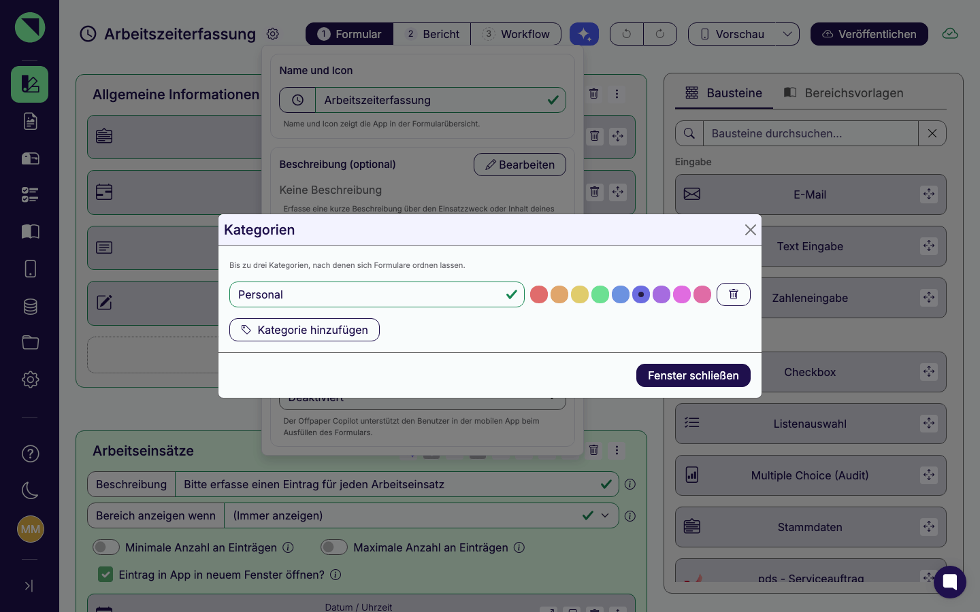Clear the Bausteine search with X
This screenshot has width=980, height=612.
[932, 133]
